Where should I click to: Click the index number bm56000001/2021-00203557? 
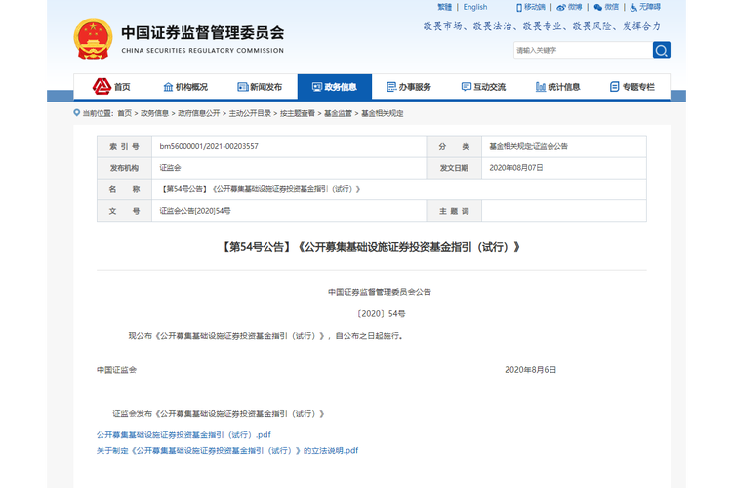[209, 146]
